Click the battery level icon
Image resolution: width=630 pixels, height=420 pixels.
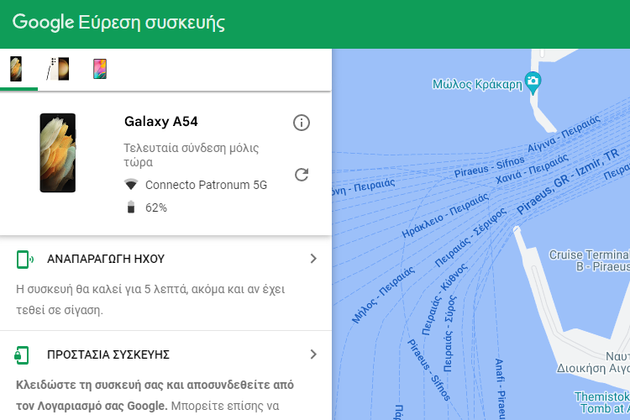pyautogui.click(x=131, y=207)
